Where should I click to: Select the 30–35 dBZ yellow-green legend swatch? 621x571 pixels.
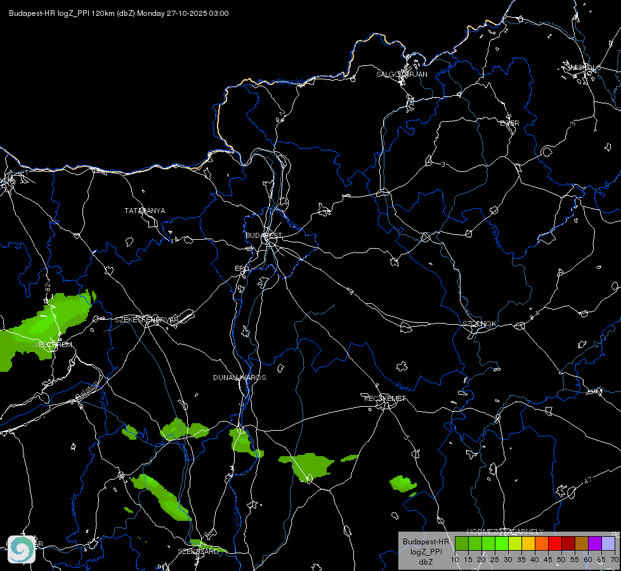515,543
